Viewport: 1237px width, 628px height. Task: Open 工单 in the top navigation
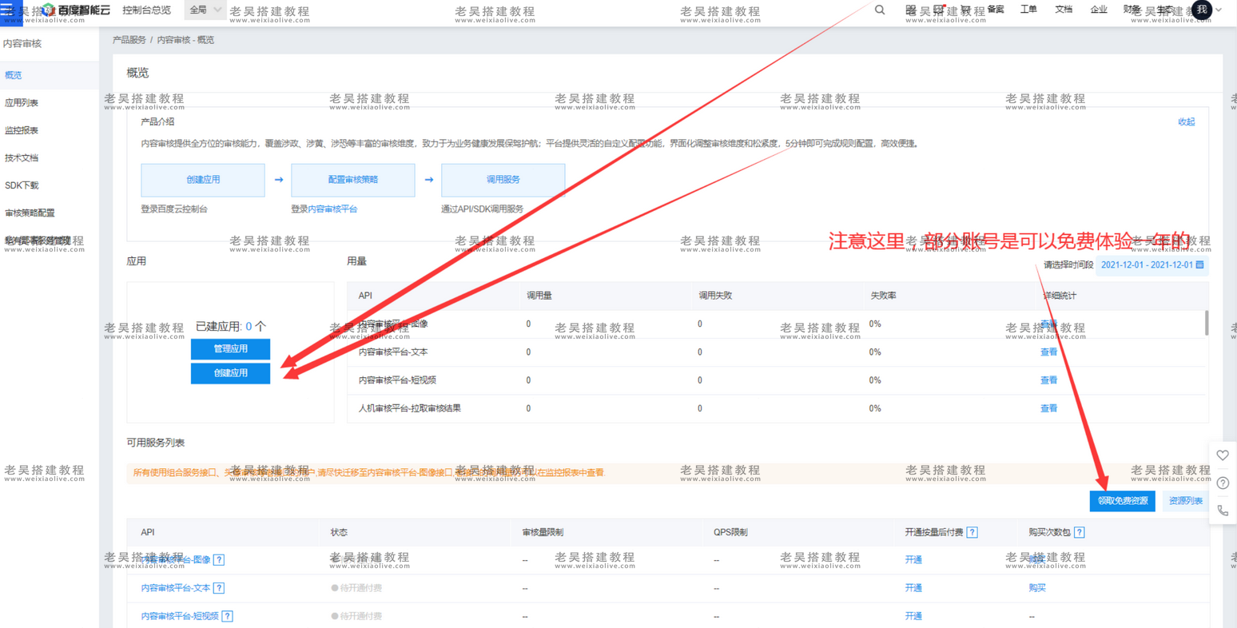1028,10
